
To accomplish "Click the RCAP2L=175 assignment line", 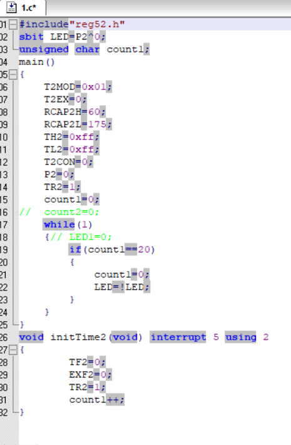I will click(x=78, y=125).
